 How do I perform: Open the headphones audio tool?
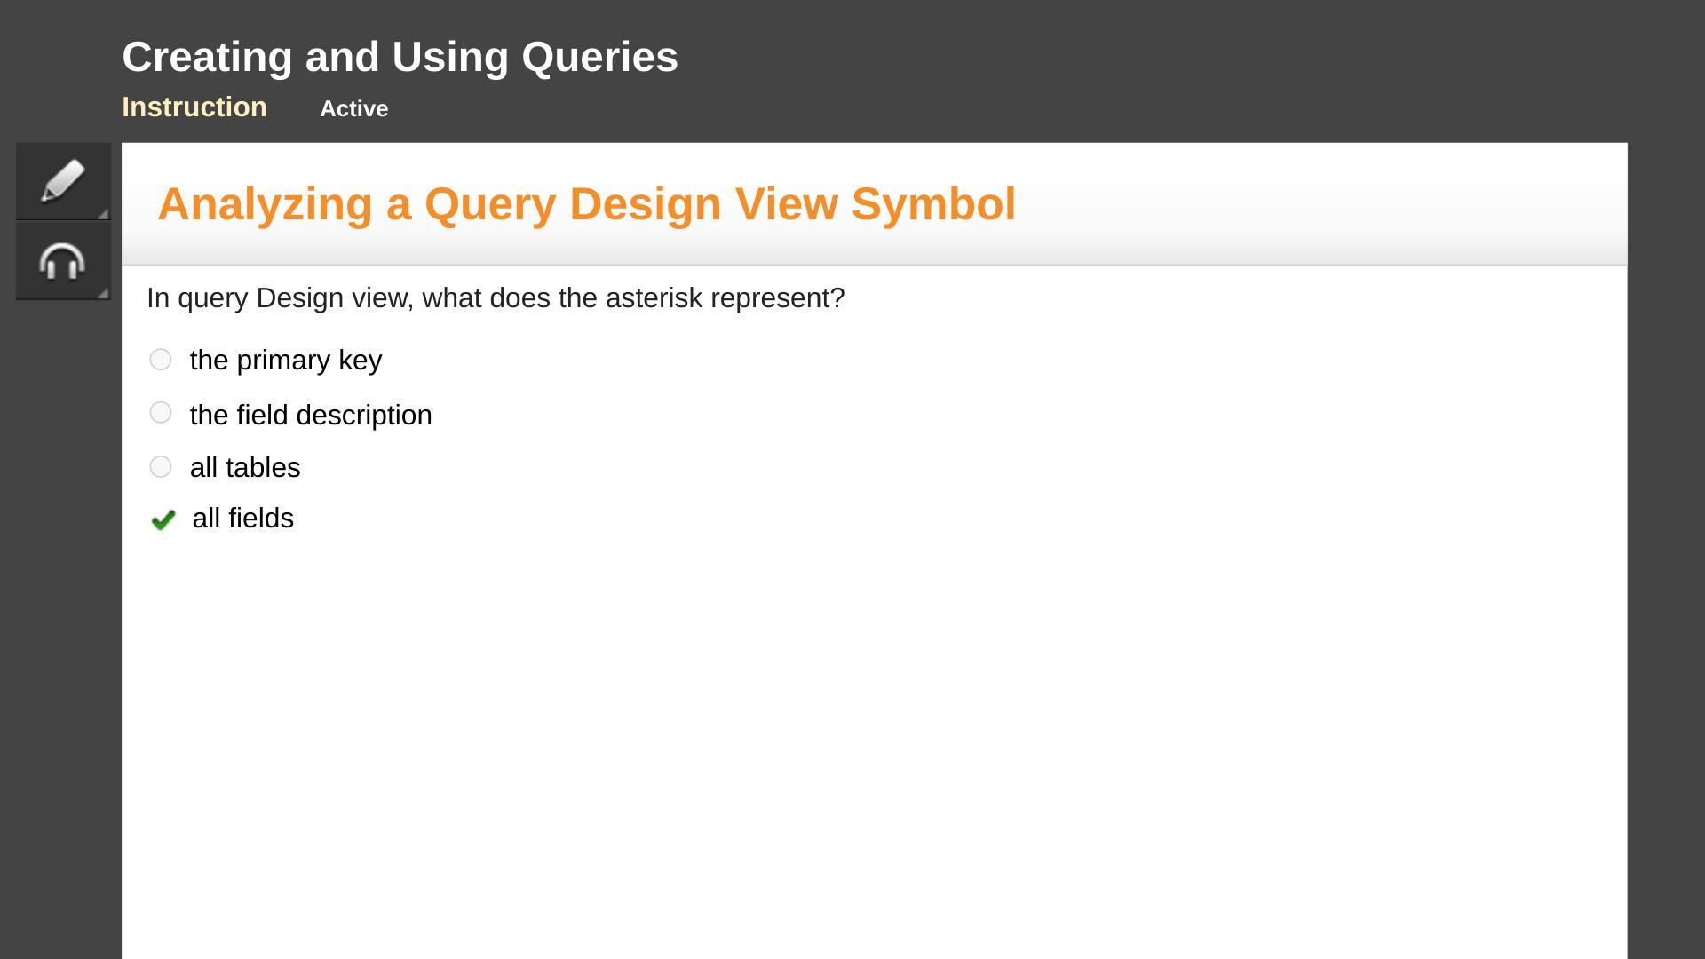pyautogui.click(x=63, y=261)
